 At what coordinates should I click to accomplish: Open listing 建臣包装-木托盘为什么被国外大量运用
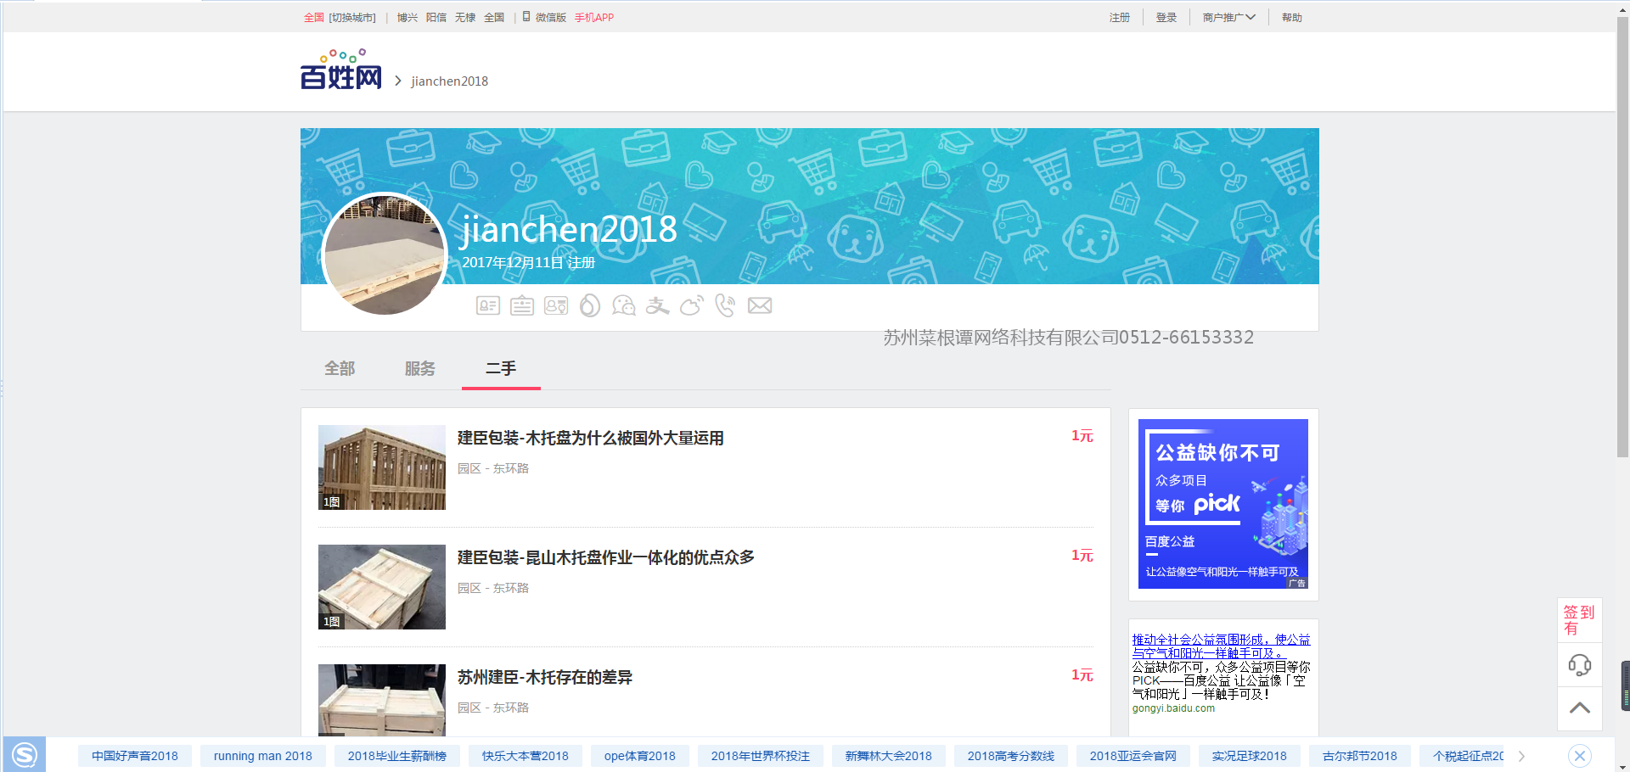pyautogui.click(x=591, y=439)
